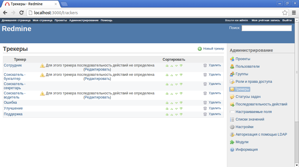Open Проекты in top menu
299x167 pixels.
click(61, 20)
